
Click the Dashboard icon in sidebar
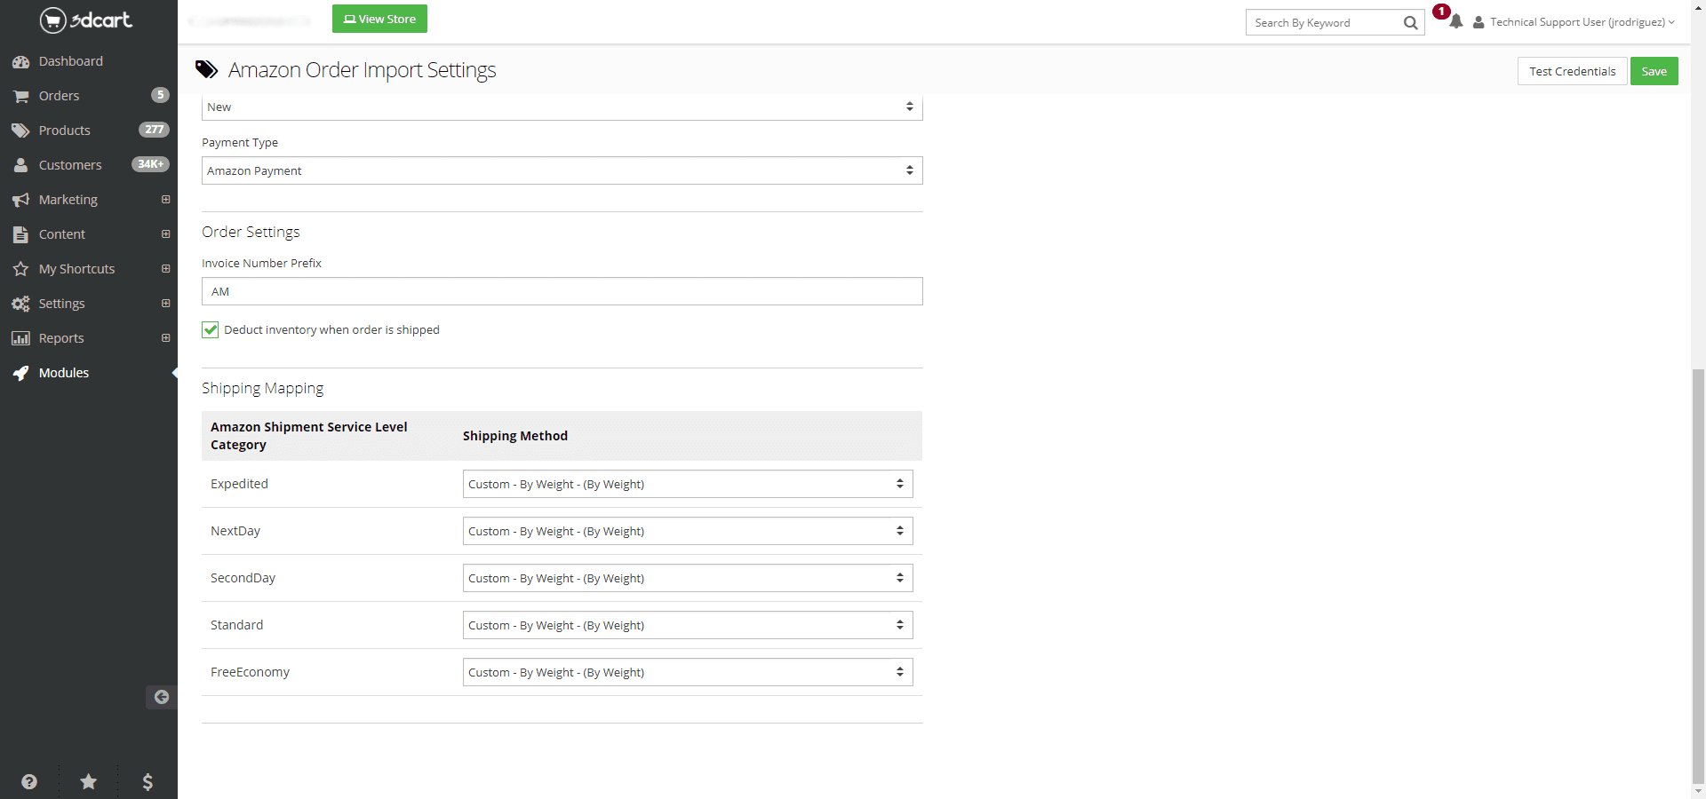(20, 62)
